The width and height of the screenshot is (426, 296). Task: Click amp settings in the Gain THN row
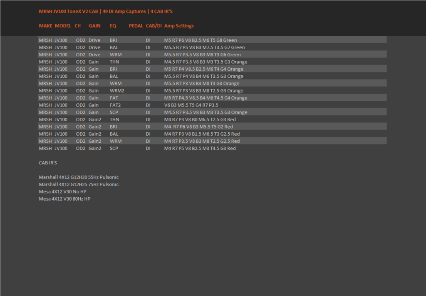tap(206, 62)
